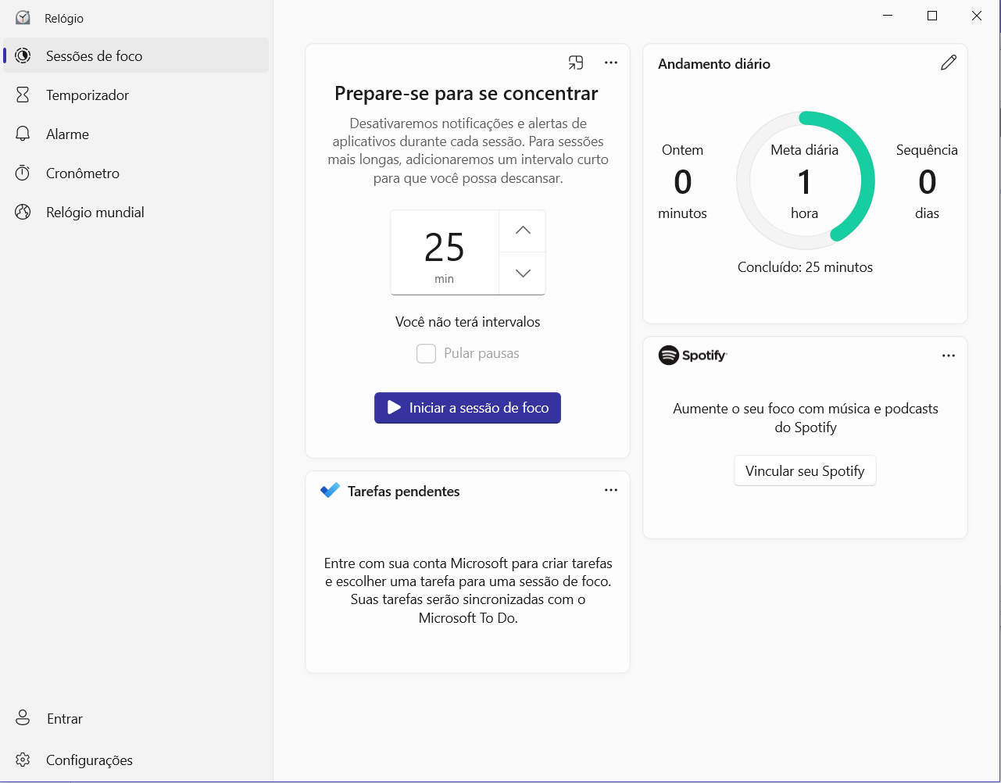The width and height of the screenshot is (1001, 783).
Task: Click the Spotify logo
Action: pyautogui.click(x=693, y=356)
